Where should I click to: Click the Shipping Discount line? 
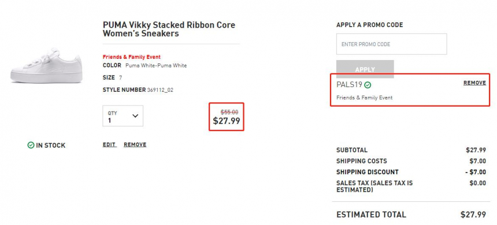tap(411, 172)
